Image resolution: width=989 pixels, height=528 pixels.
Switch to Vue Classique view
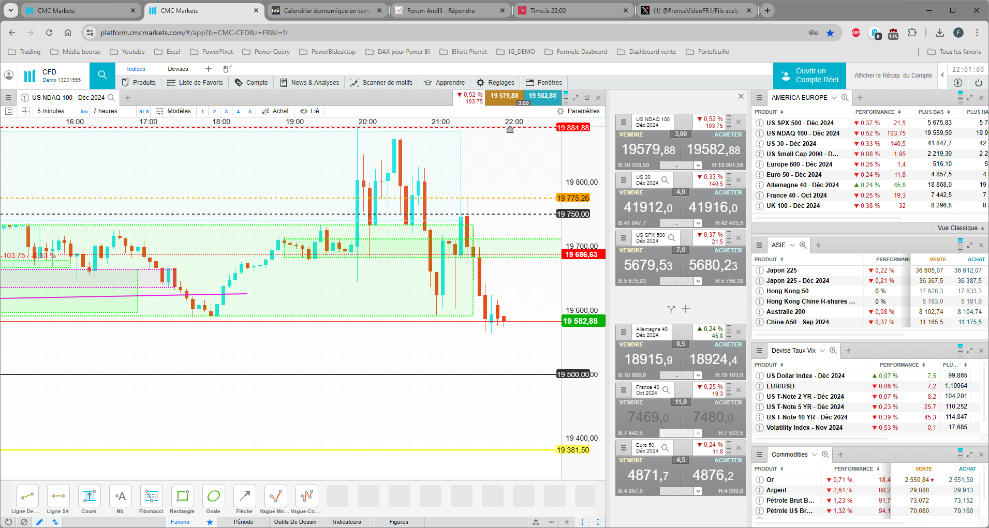[x=961, y=228]
